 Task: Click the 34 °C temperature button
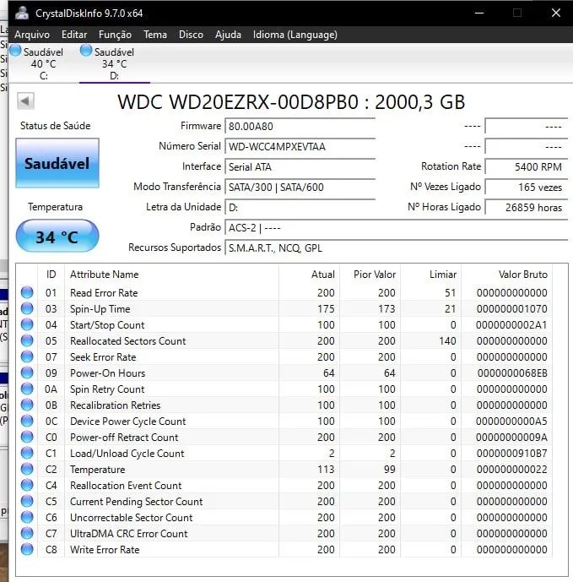[57, 236]
